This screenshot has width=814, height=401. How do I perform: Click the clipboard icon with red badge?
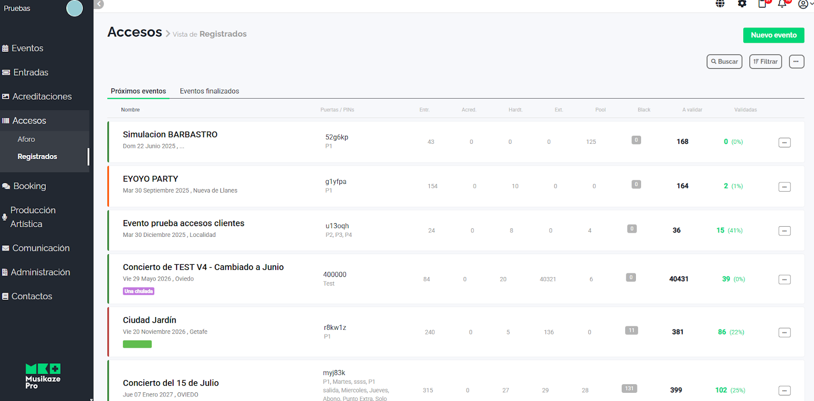pos(762,4)
